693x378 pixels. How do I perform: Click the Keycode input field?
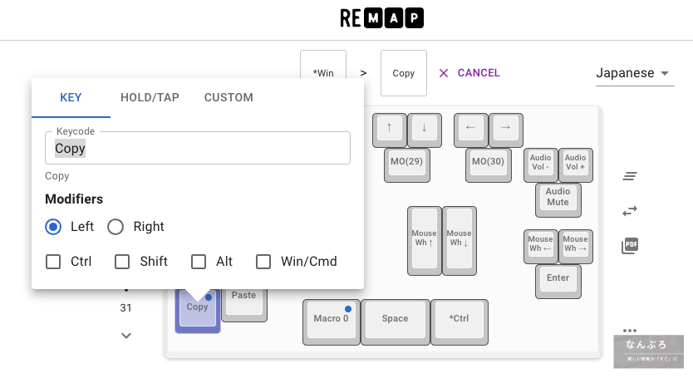pyautogui.click(x=198, y=149)
